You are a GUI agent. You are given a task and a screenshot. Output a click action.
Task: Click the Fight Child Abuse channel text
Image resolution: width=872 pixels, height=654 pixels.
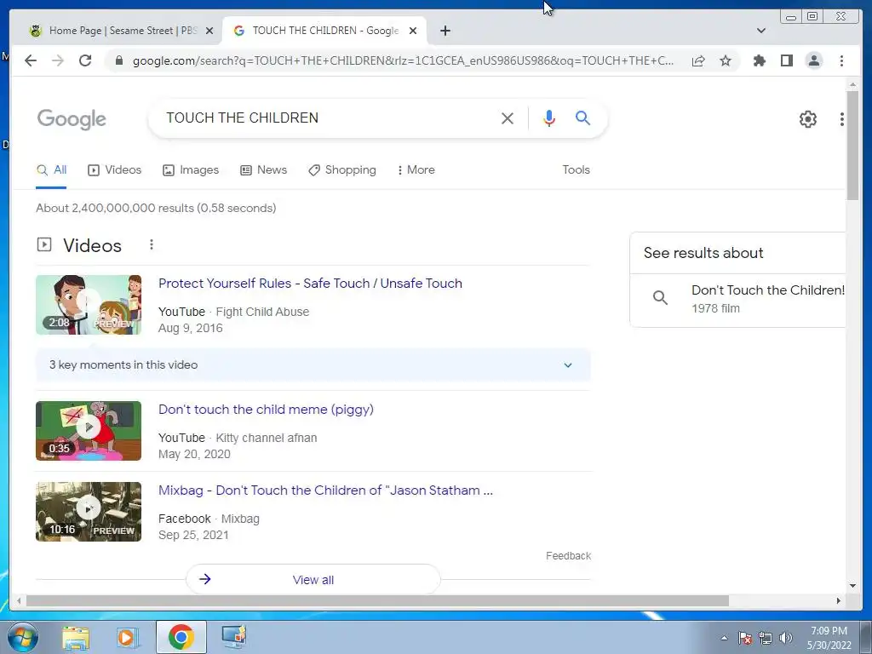262,312
